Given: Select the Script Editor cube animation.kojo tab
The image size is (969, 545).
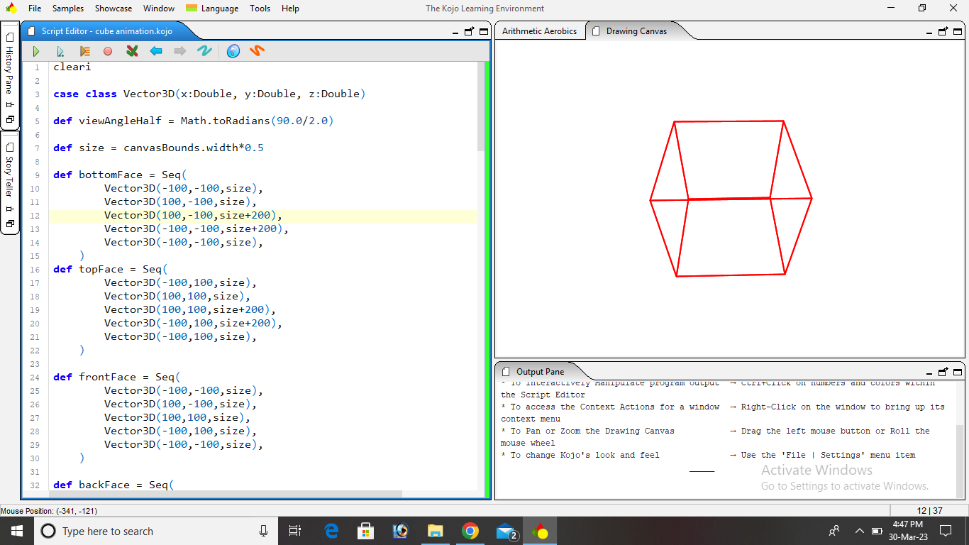Looking at the screenshot, I should tap(106, 31).
